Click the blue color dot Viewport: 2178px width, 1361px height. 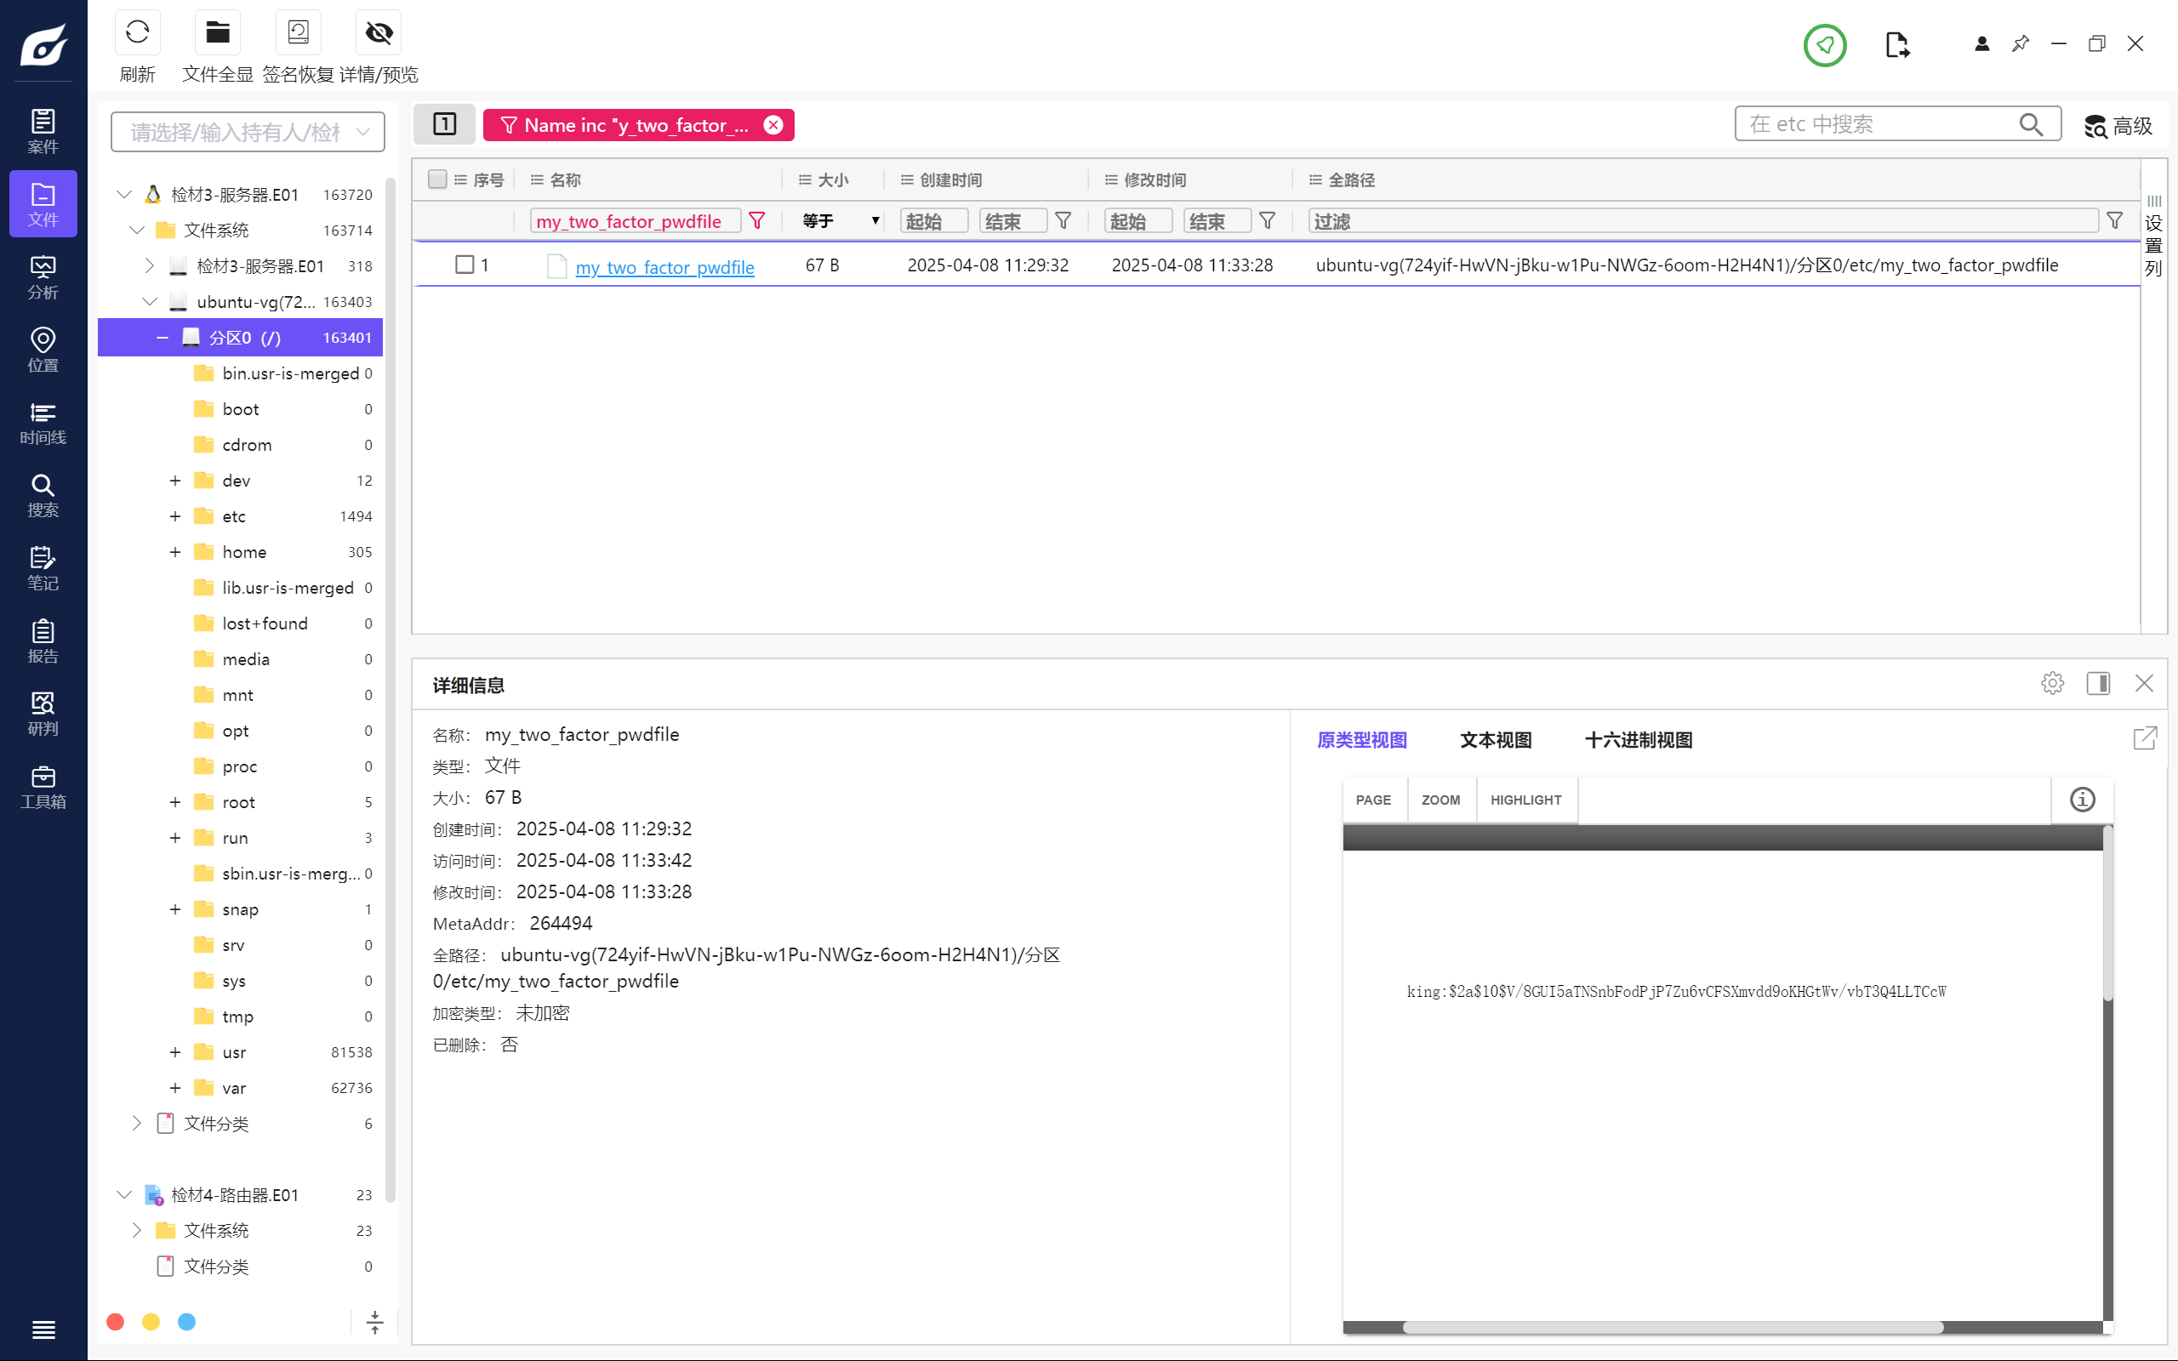pyautogui.click(x=187, y=1321)
